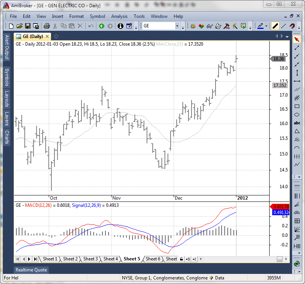Toggle the arrow select pointer tool
Screen dimensions: 305x284
[297, 39]
